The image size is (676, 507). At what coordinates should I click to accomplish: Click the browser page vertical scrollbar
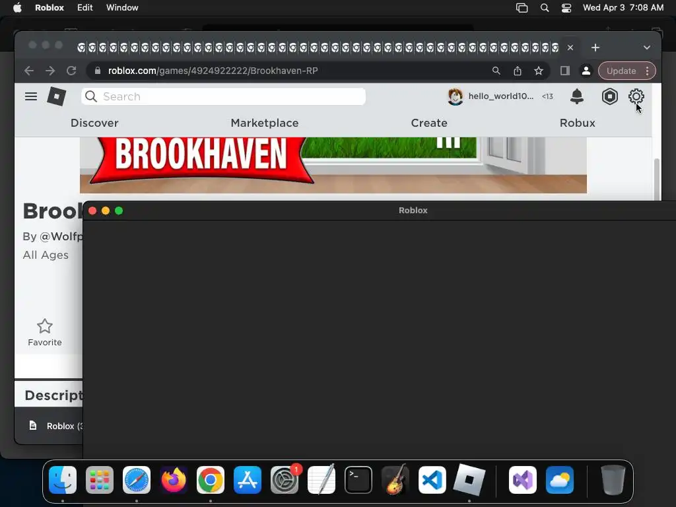657,180
